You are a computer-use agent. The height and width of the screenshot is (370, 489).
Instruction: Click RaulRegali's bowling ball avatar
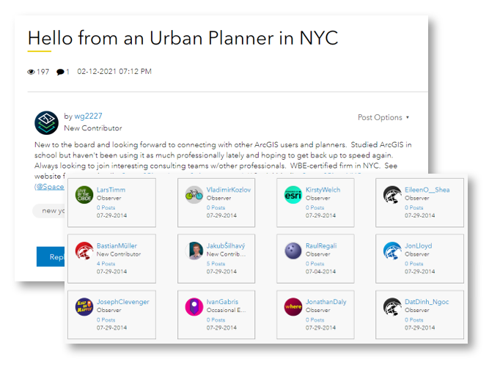click(x=293, y=251)
